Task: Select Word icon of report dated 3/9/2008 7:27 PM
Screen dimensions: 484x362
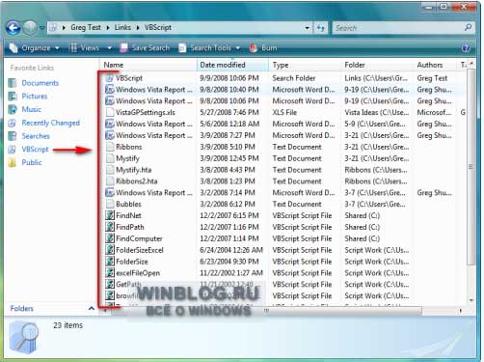Action: coord(110,135)
